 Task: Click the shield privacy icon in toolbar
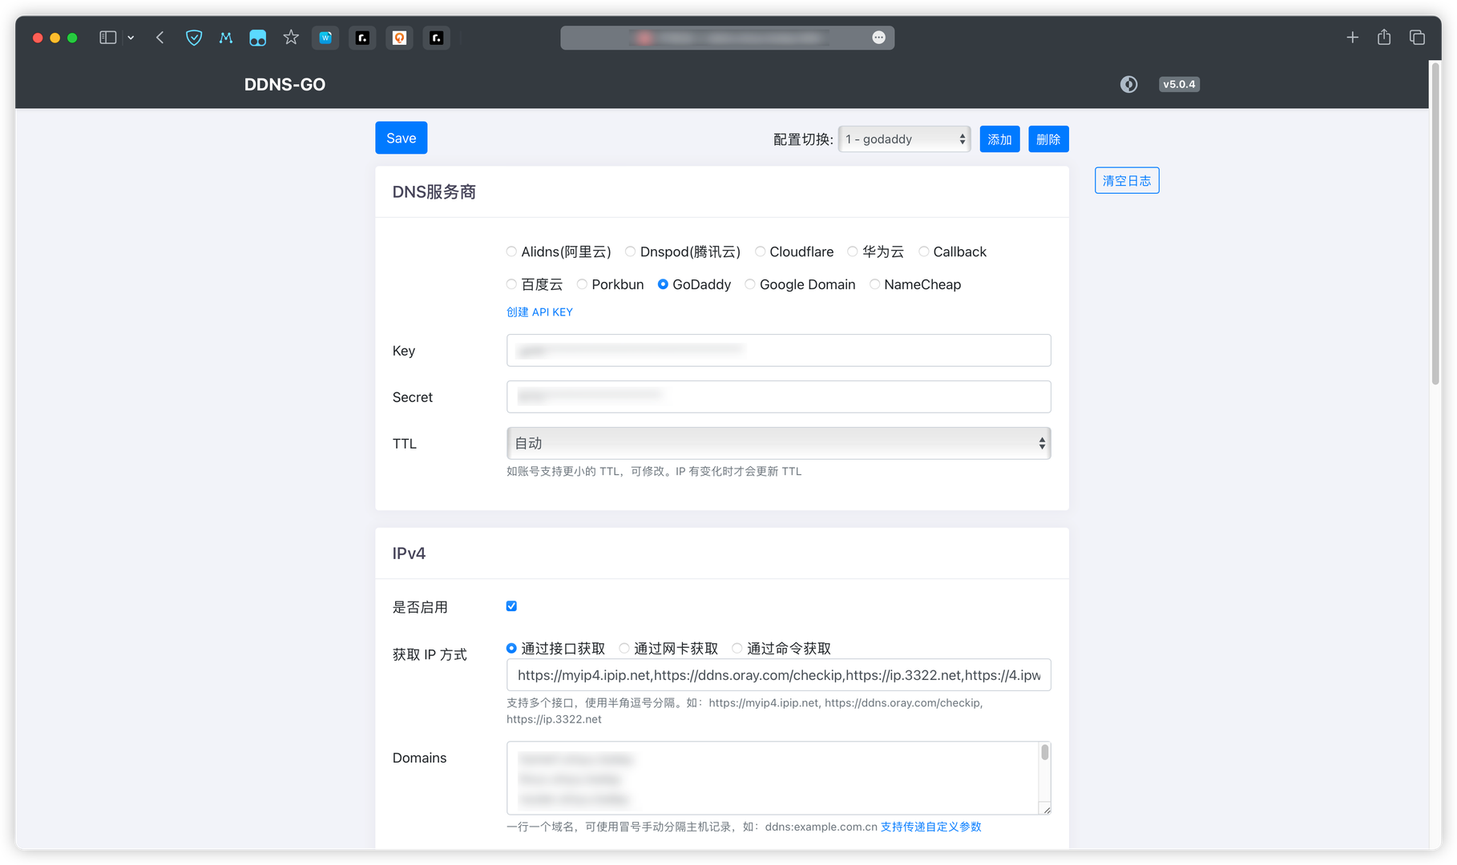point(194,38)
